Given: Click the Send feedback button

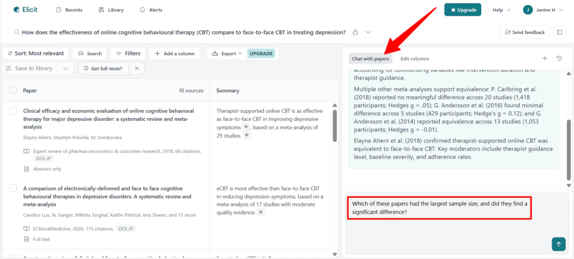Looking at the screenshot, I should coord(524,32).
